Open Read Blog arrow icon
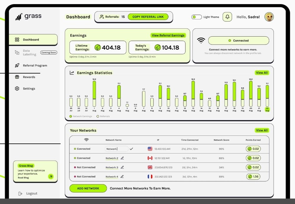 (50, 177)
